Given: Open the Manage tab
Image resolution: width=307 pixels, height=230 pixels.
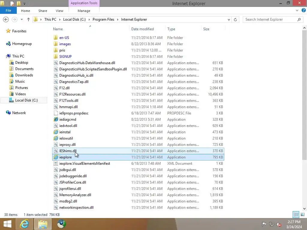Looking at the screenshot, I should click(x=84, y=11).
